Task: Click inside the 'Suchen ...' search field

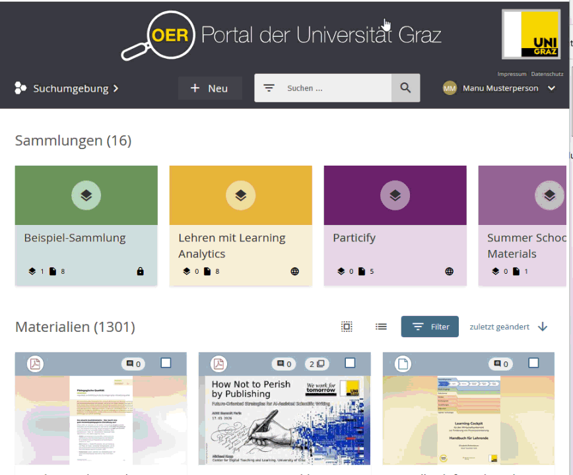Action: (323, 88)
